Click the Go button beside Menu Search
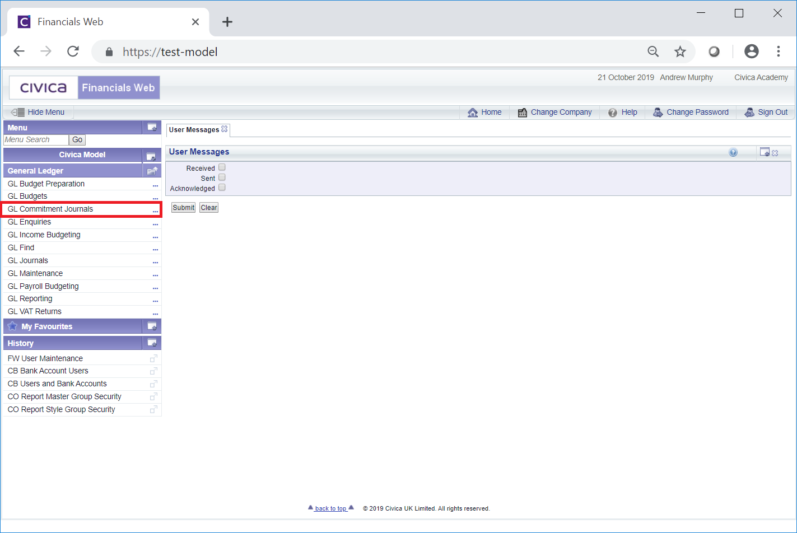The image size is (797, 533). 77,140
